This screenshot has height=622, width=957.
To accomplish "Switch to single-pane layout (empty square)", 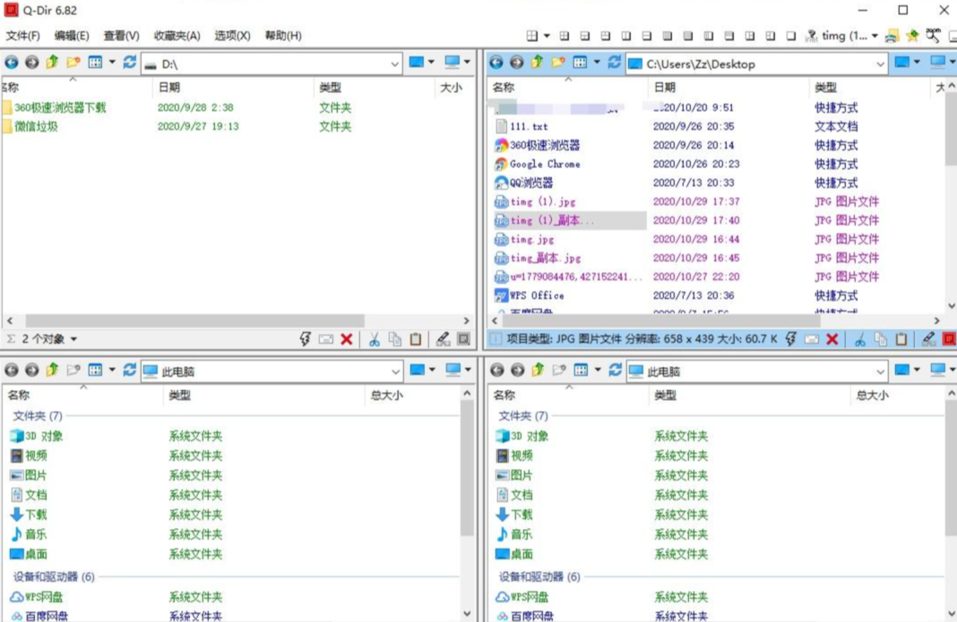I will point(791,36).
